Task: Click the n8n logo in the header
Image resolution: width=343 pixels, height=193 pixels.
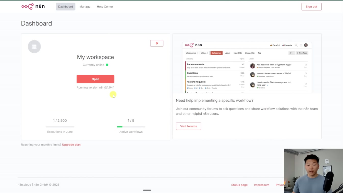Action: [33, 6]
